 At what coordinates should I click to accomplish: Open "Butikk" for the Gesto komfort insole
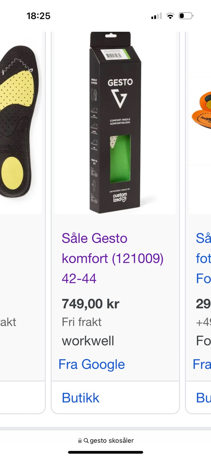click(81, 398)
